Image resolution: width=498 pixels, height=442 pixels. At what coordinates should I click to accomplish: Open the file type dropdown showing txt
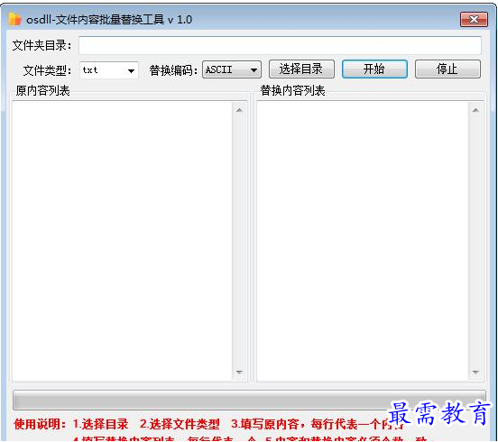point(109,70)
